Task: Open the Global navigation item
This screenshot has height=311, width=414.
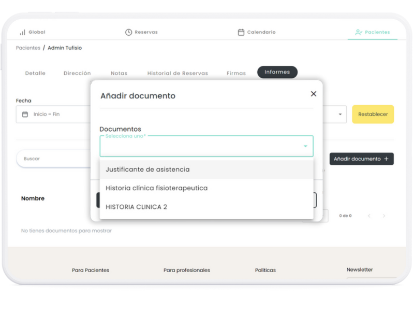Action: 33,32
